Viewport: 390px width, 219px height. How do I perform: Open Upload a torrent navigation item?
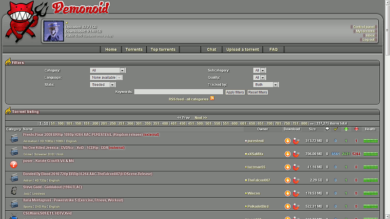(242, 50)
